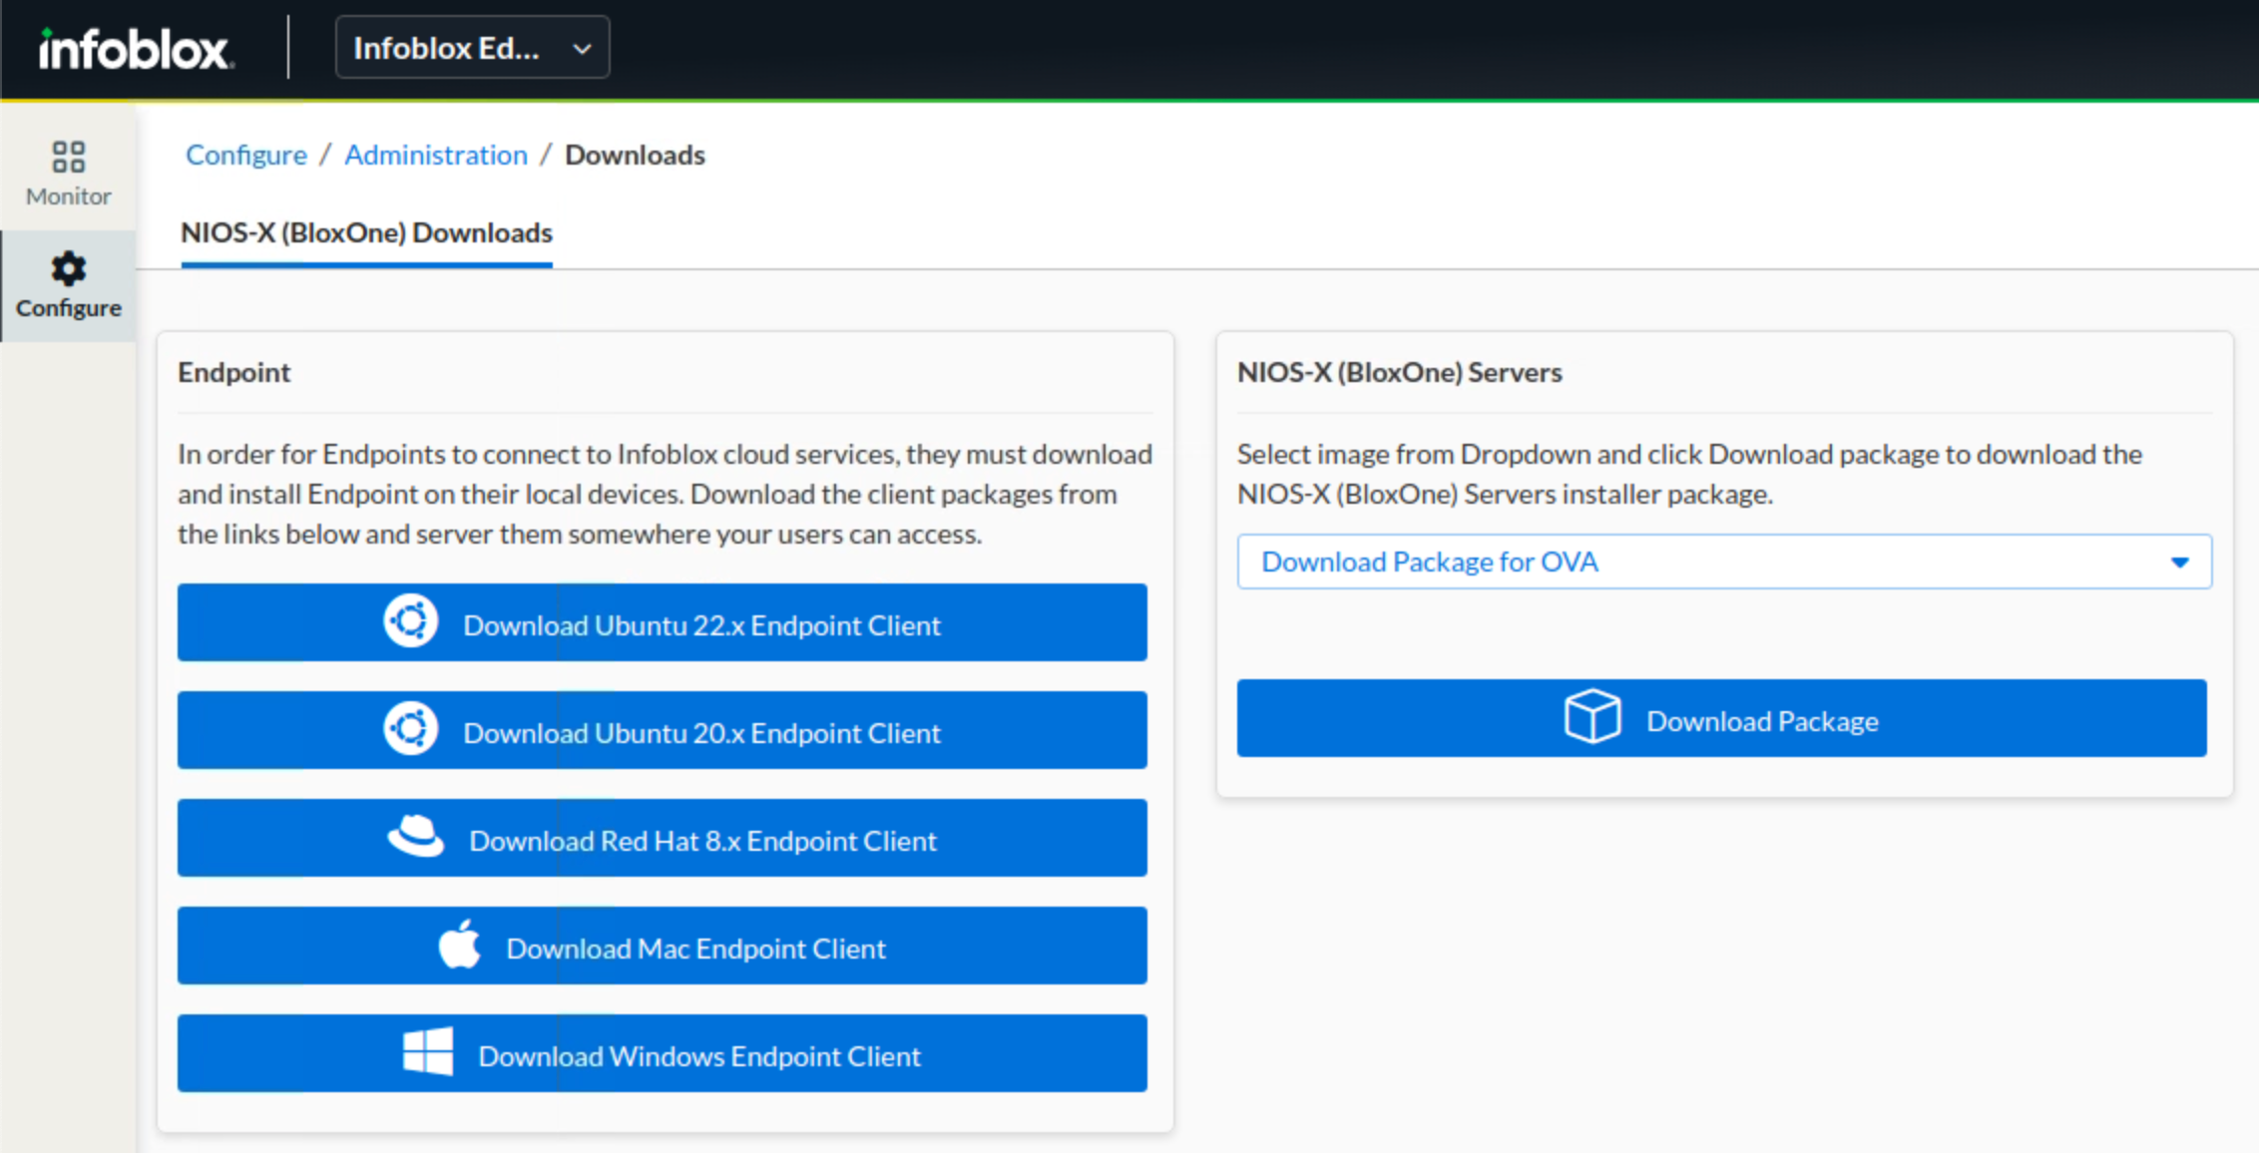Go to Configure breadcrumb link
The height and width of the screenshot is (1153, 2259).
pyautogui.click(x=246, y=155)
